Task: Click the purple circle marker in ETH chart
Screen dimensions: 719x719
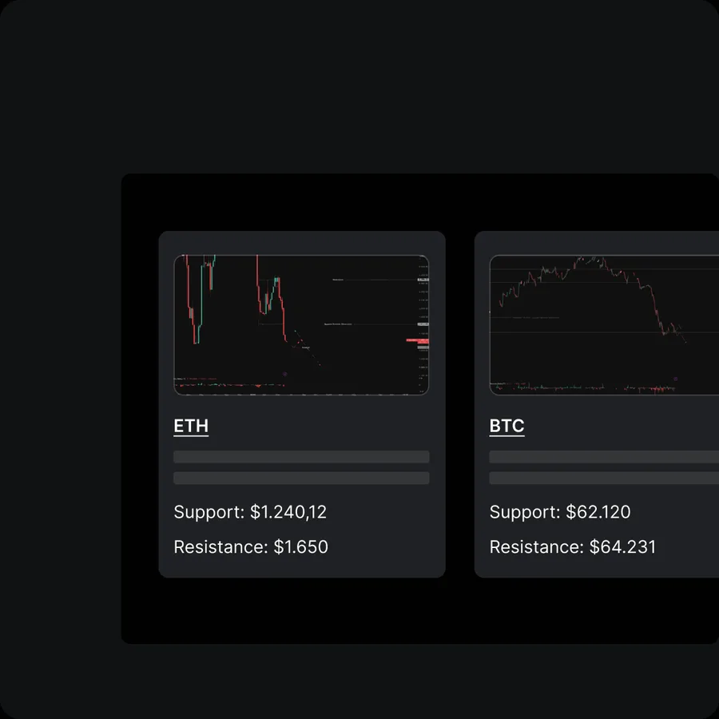Action: coord(284,374)
